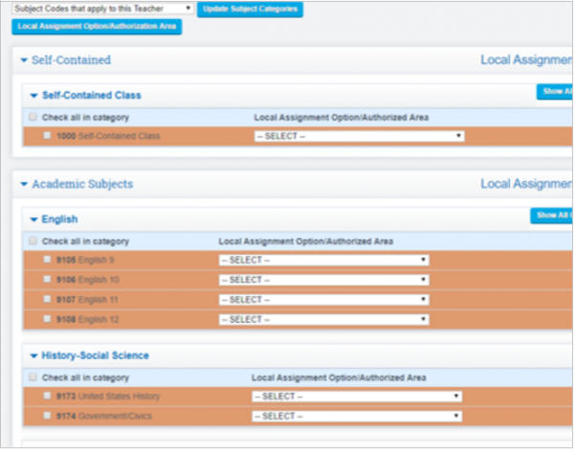Check all in History-Social Science category

tap(33, 377)
